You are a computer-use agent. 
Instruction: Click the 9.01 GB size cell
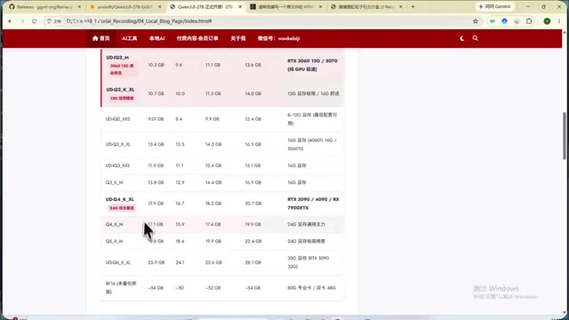click(x=156, y=119)
